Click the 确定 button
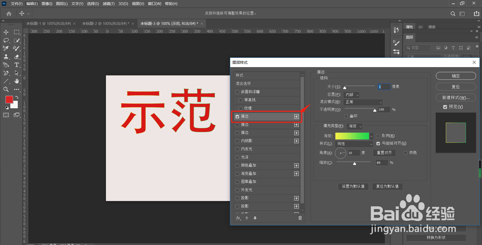The width and height of the screenshot is (482, 245). (456, 76)
